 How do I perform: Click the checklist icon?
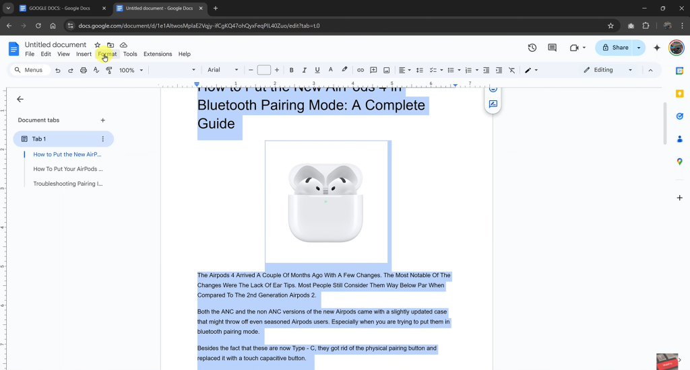[x=433, y=71]
